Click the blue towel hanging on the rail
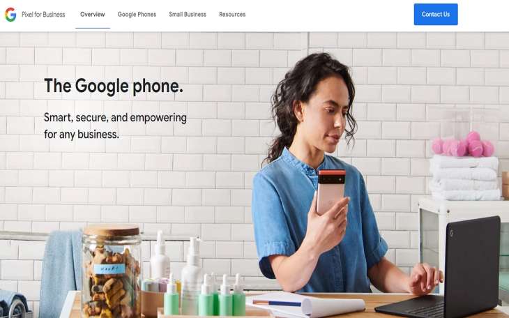This screenshot has height=318, width=509. point(61,273)
